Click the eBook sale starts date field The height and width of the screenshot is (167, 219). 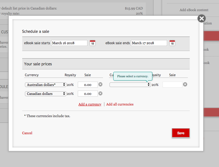[x=69, y=43]
